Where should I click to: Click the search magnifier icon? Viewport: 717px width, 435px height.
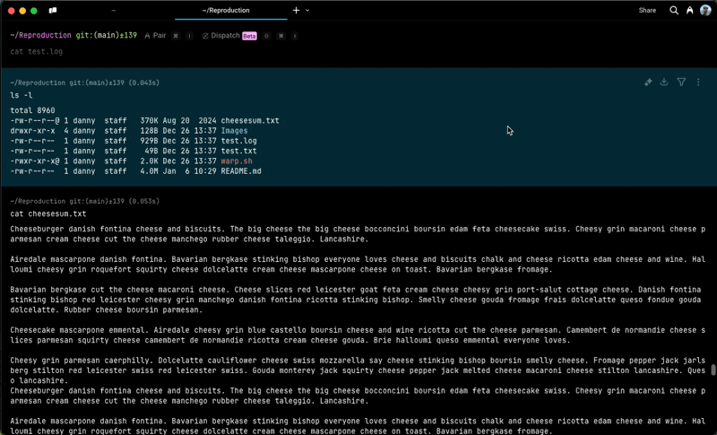point(674,11)
